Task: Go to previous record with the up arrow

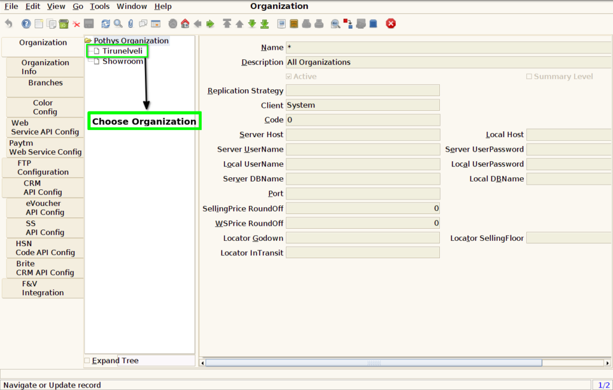Action: point(239,24)
